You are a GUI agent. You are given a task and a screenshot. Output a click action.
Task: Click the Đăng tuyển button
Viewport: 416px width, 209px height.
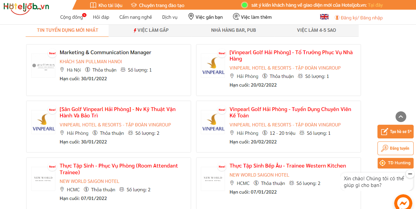tap(396, 148)
